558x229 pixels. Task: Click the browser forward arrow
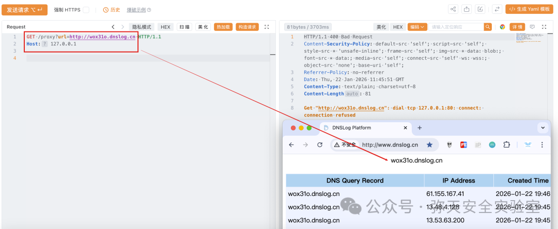(x=305, y=144)
